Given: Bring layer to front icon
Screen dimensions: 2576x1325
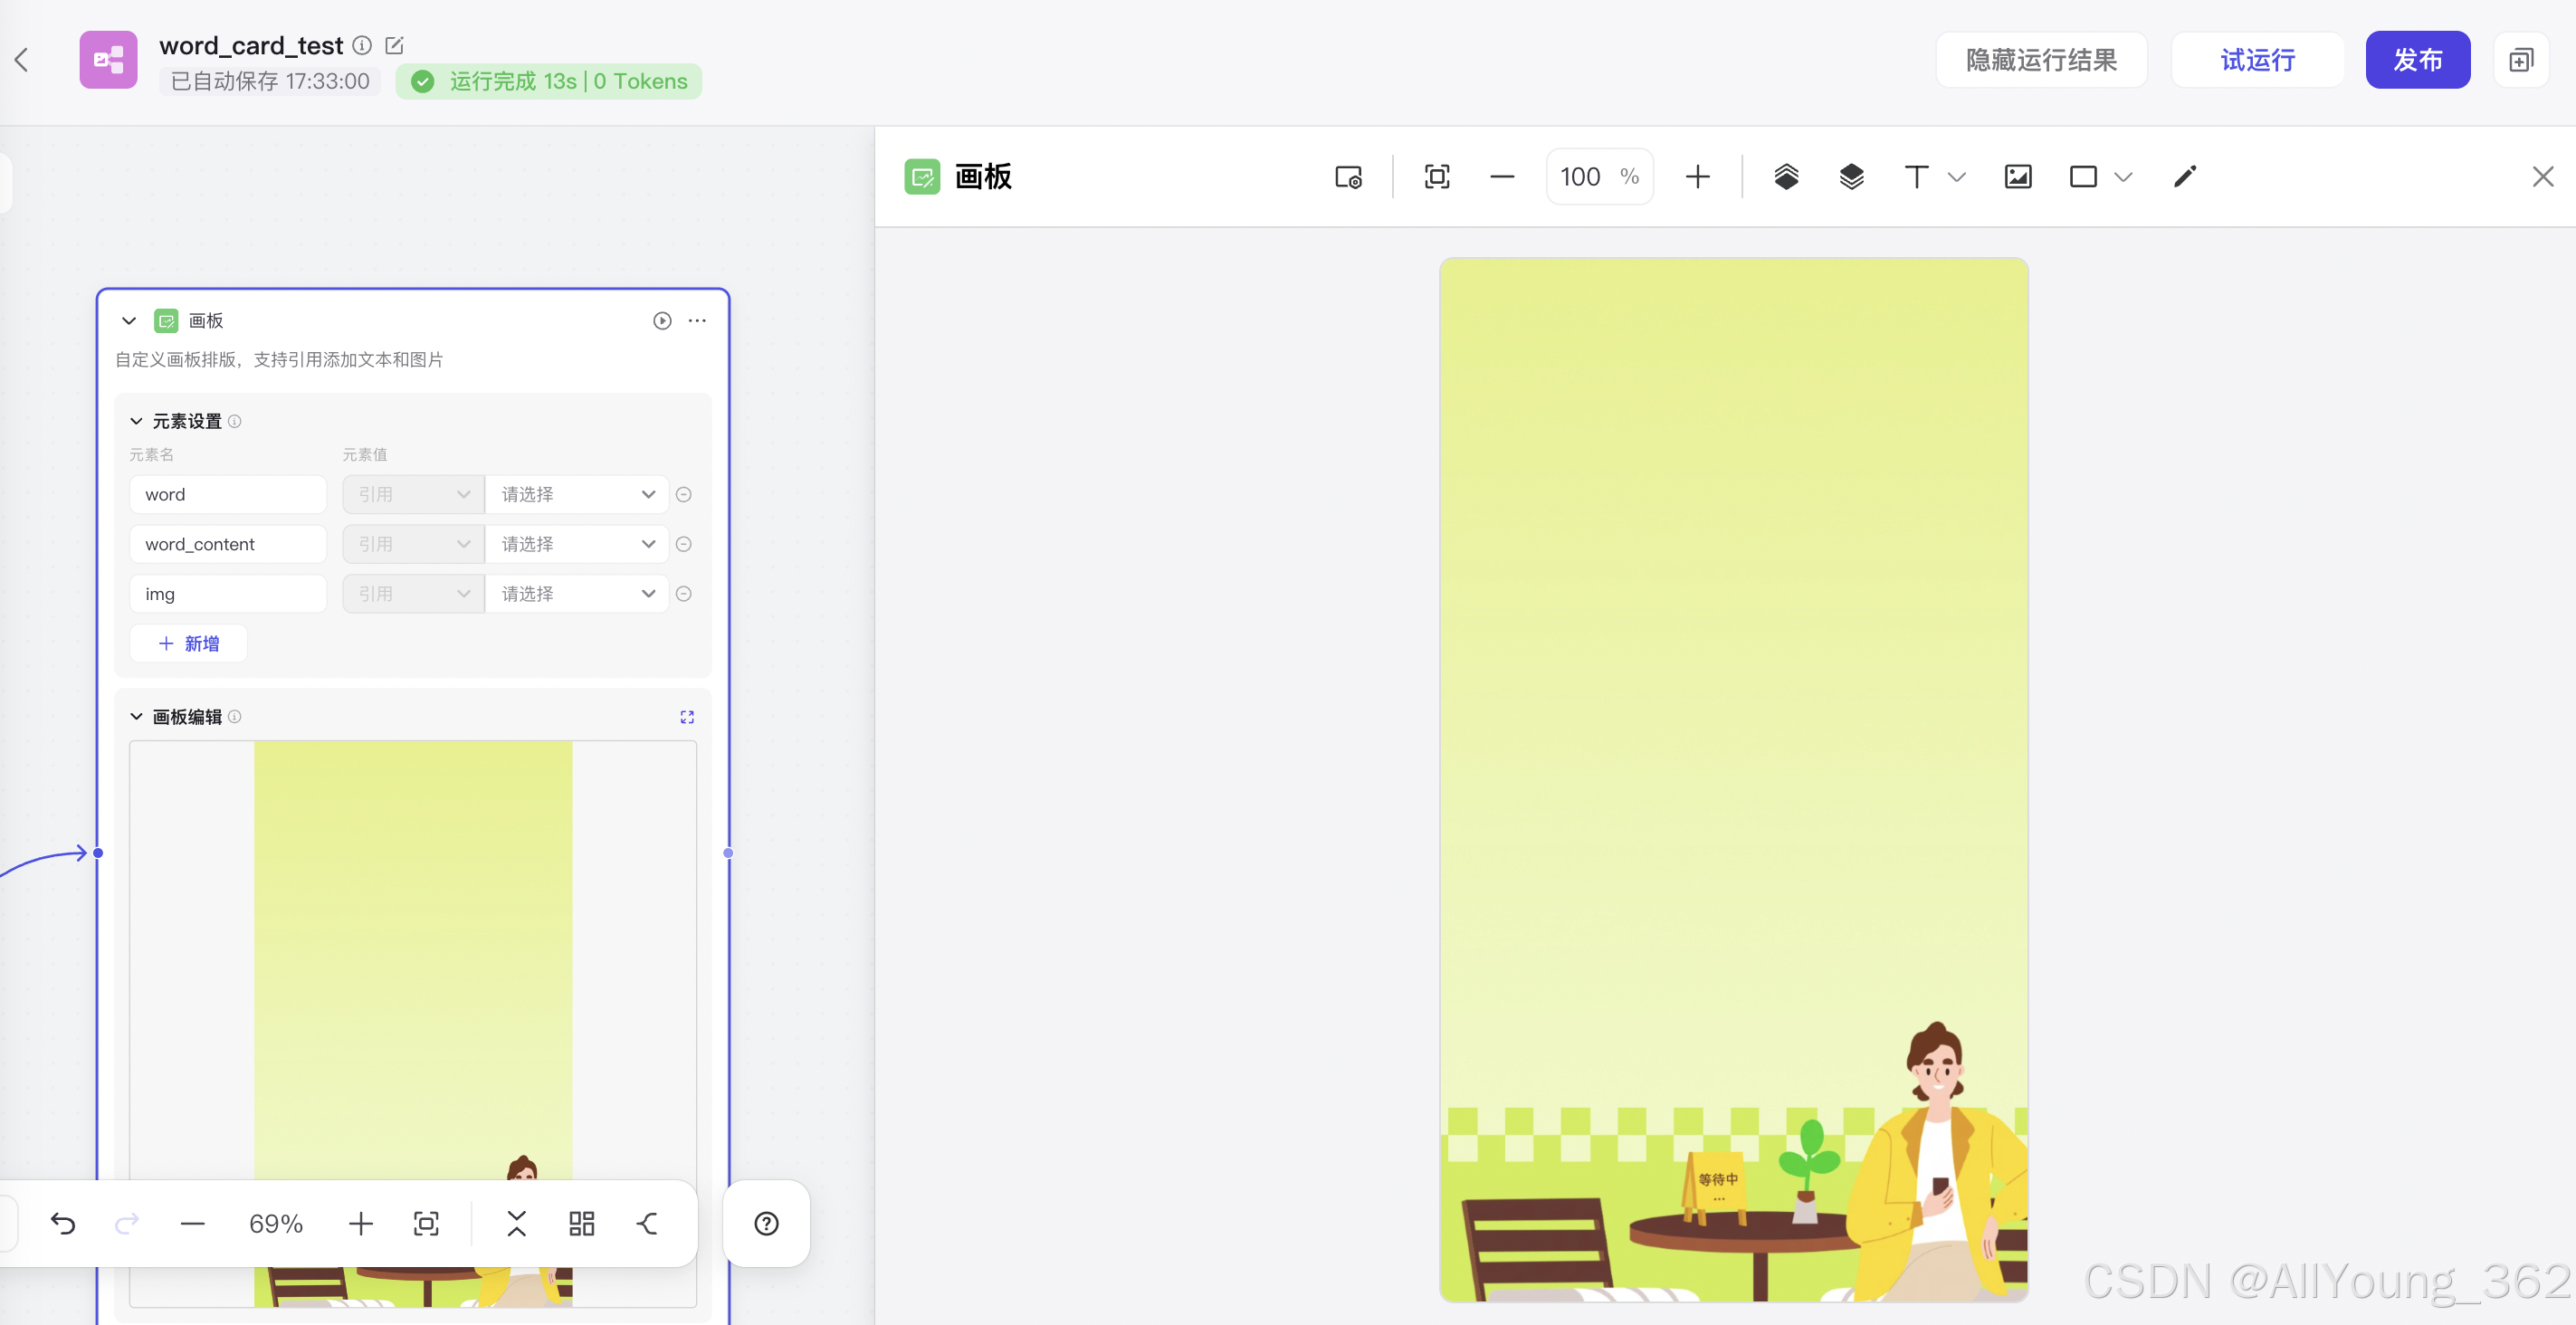Looking at the screenshot, I should pyautogui.click(x=1786, y=177).
